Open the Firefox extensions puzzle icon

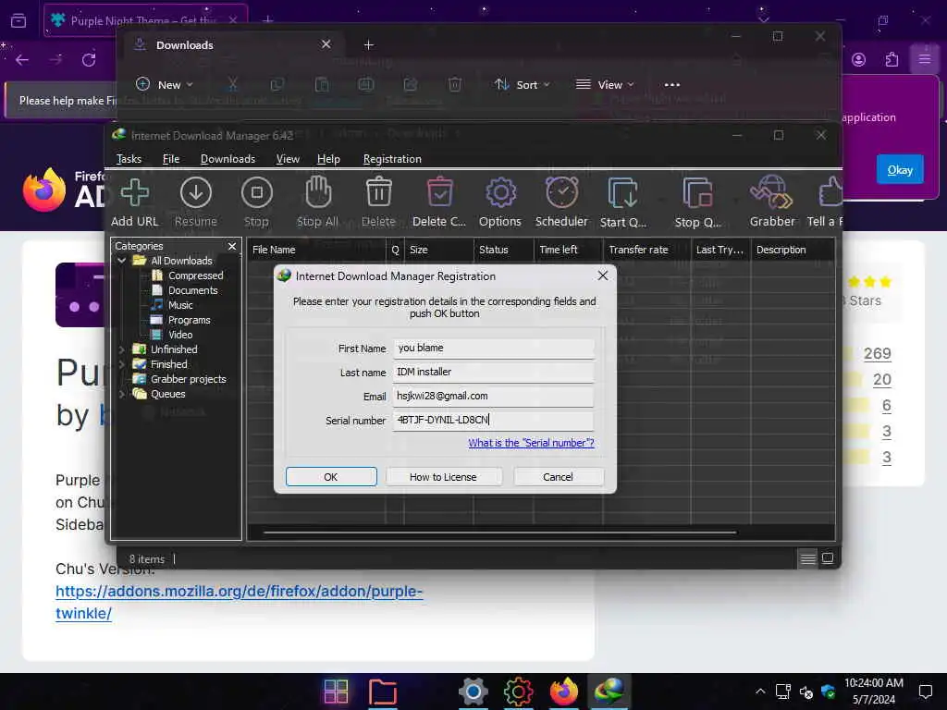click(x=892, y=59)
